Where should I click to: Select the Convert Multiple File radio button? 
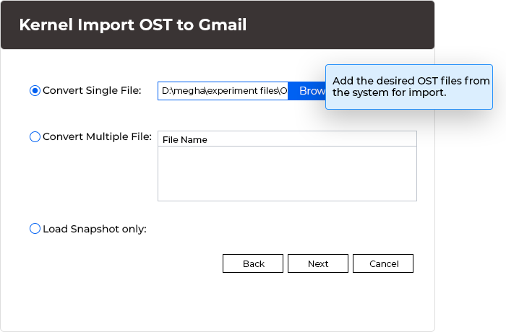click(35, 136)
